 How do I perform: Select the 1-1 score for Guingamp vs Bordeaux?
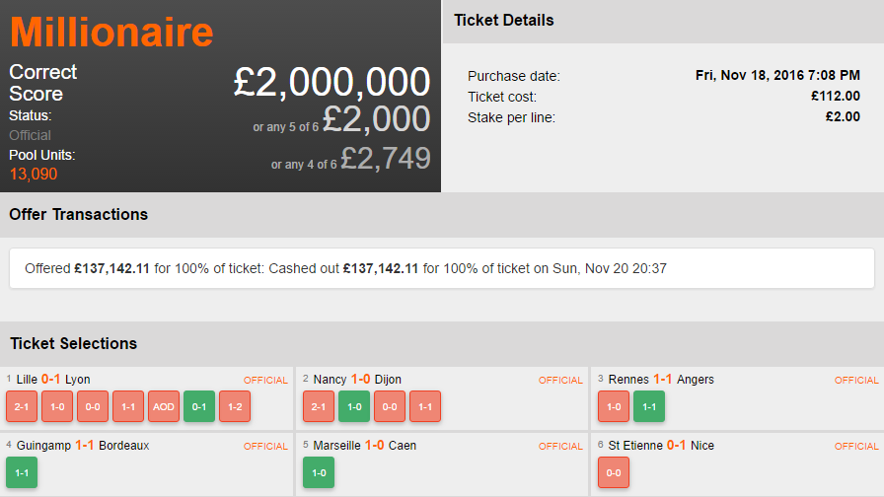point(22,472)
